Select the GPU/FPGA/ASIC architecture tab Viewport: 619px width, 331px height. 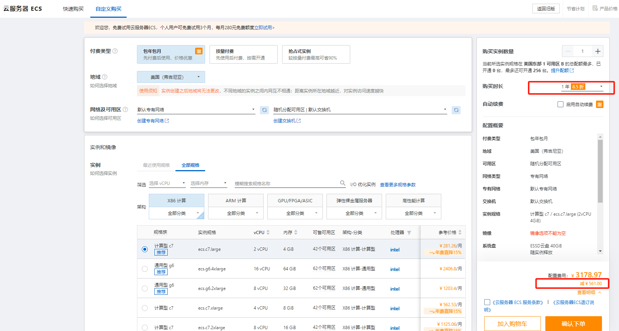tap(295, 200)
